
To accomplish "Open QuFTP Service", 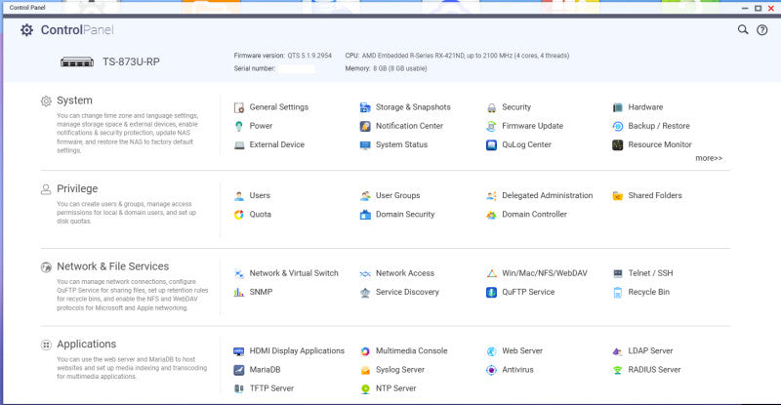I will pyautogui.click(x=520, y=292).
